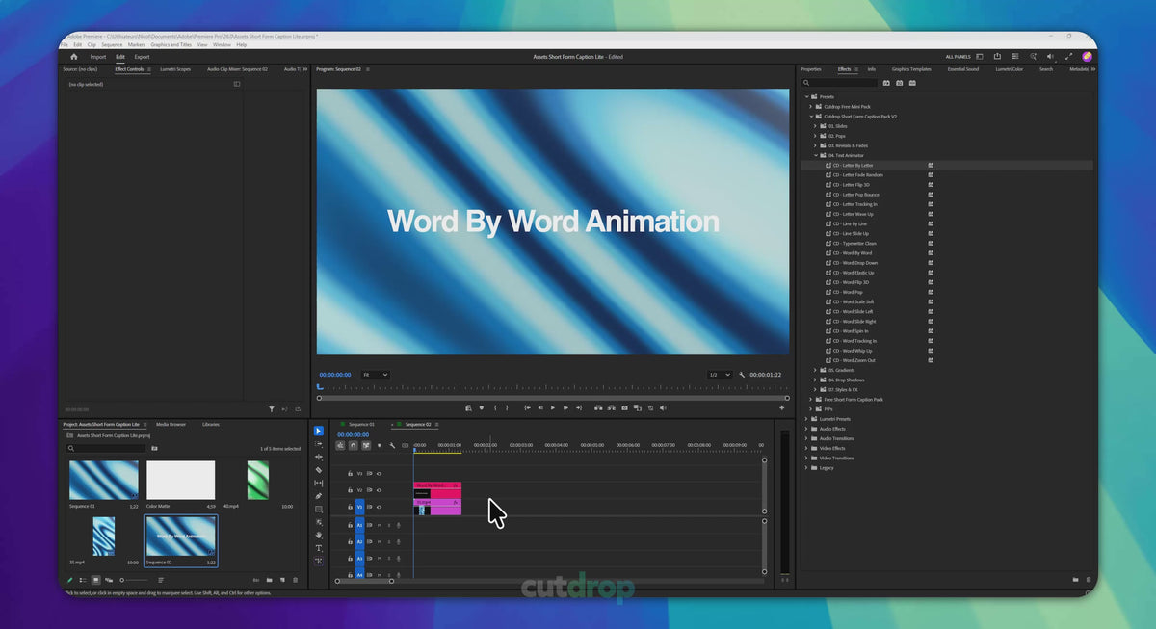Collapse the Presets folder in Effects
This screenshot has height=629, width=1156.
806,96
